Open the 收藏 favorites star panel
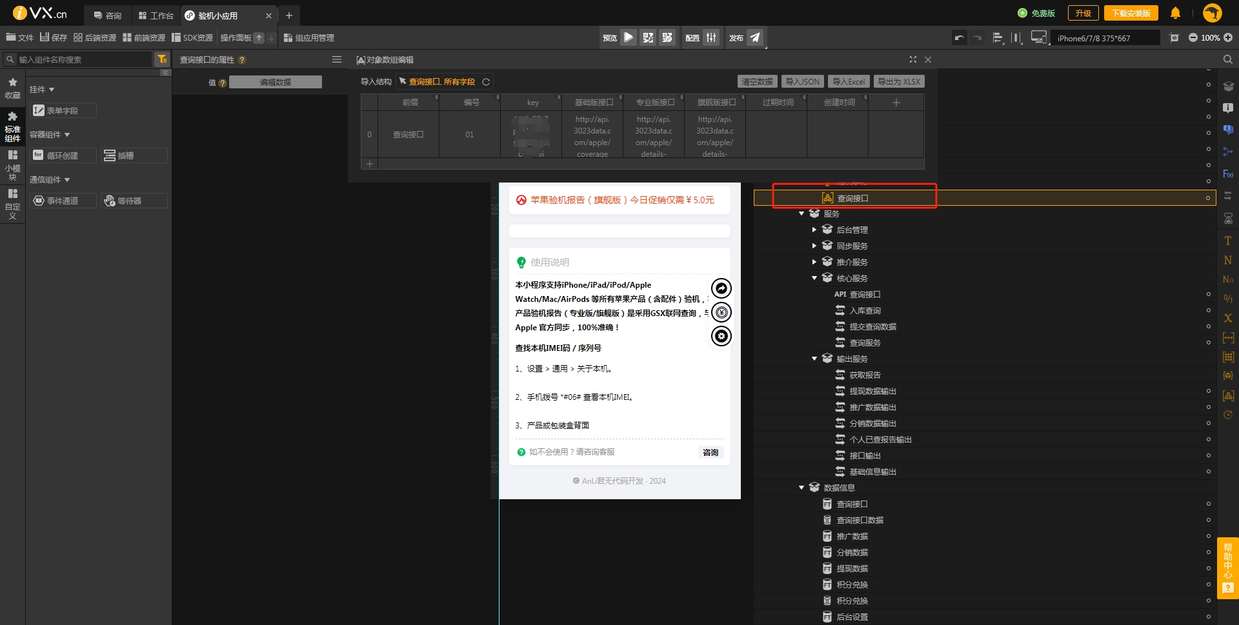The image size is (1239, 625). click(x=12, y=88)
